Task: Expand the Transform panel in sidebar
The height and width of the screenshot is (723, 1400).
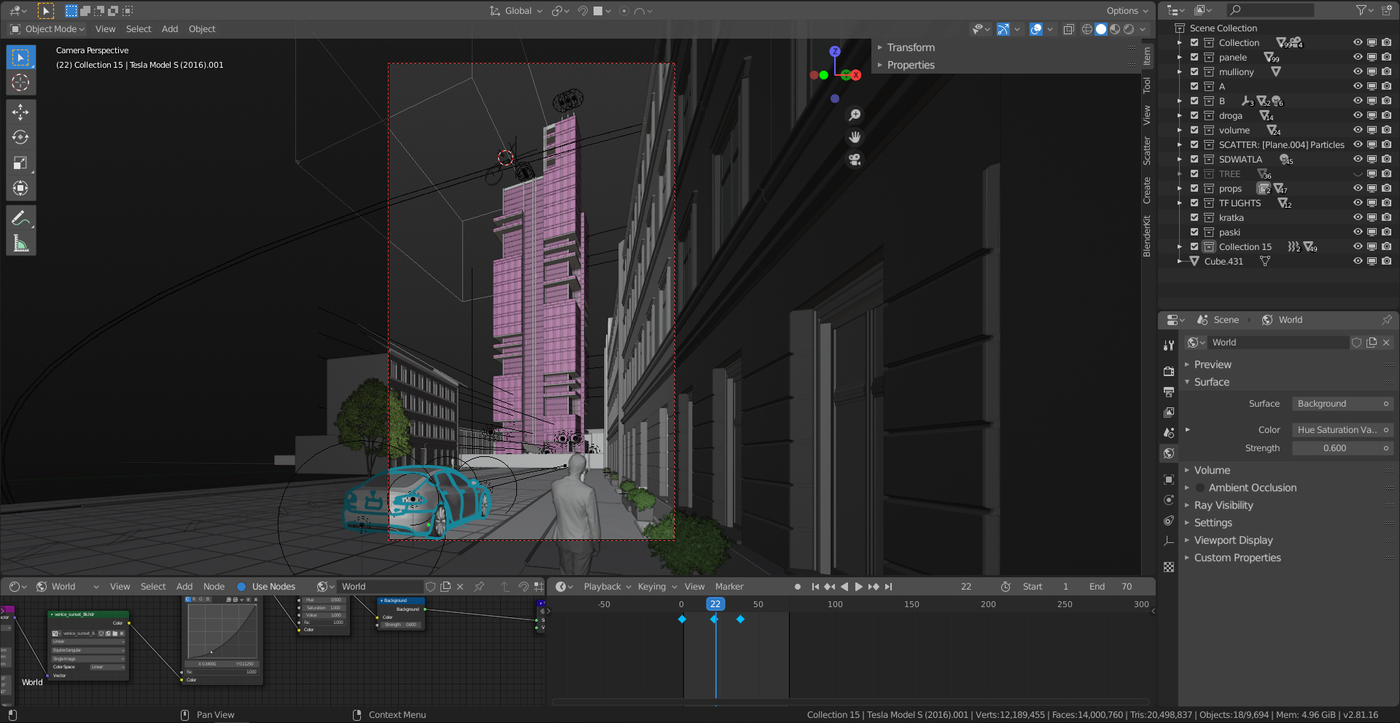Action: pyautogui.click(x=910, y=47)
